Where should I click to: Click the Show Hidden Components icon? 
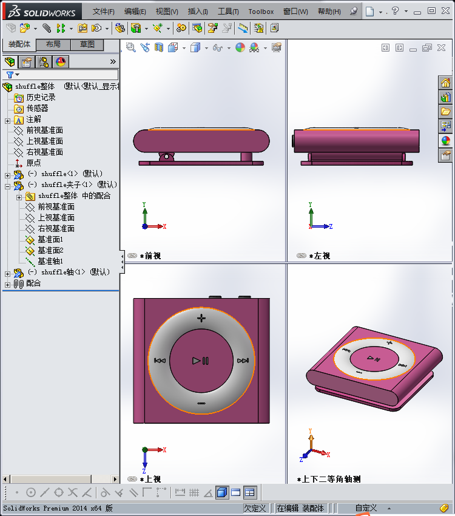coord(120,29)
